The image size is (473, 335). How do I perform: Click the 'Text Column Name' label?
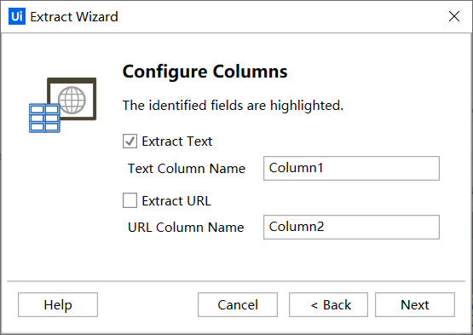point(187,169)
